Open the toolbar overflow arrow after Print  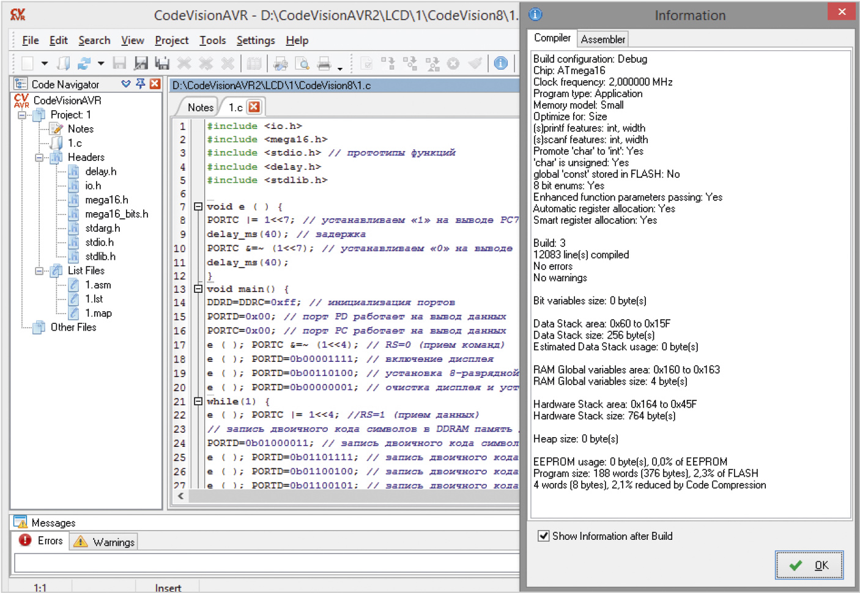point(340,68)
